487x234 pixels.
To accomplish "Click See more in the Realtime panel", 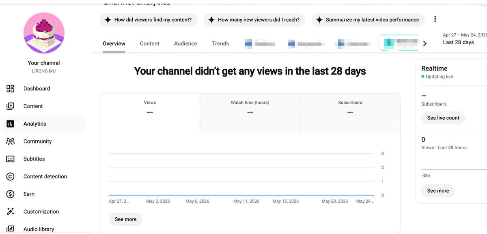I will (x=438, y=191).
